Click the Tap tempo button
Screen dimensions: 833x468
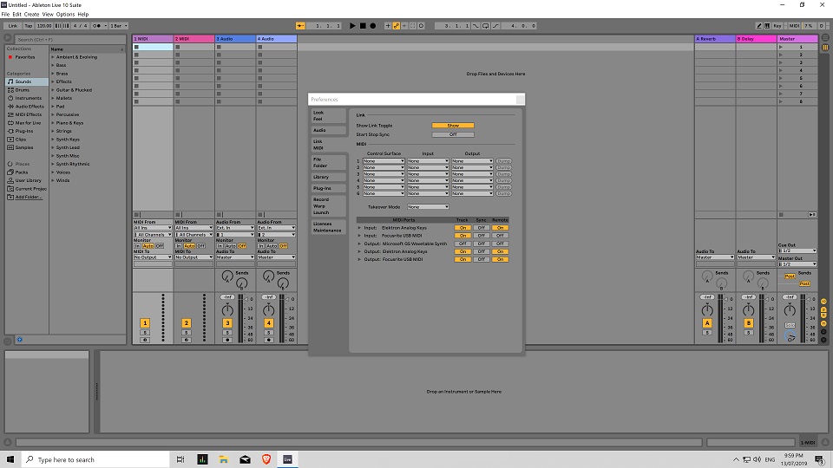point(28,25)
